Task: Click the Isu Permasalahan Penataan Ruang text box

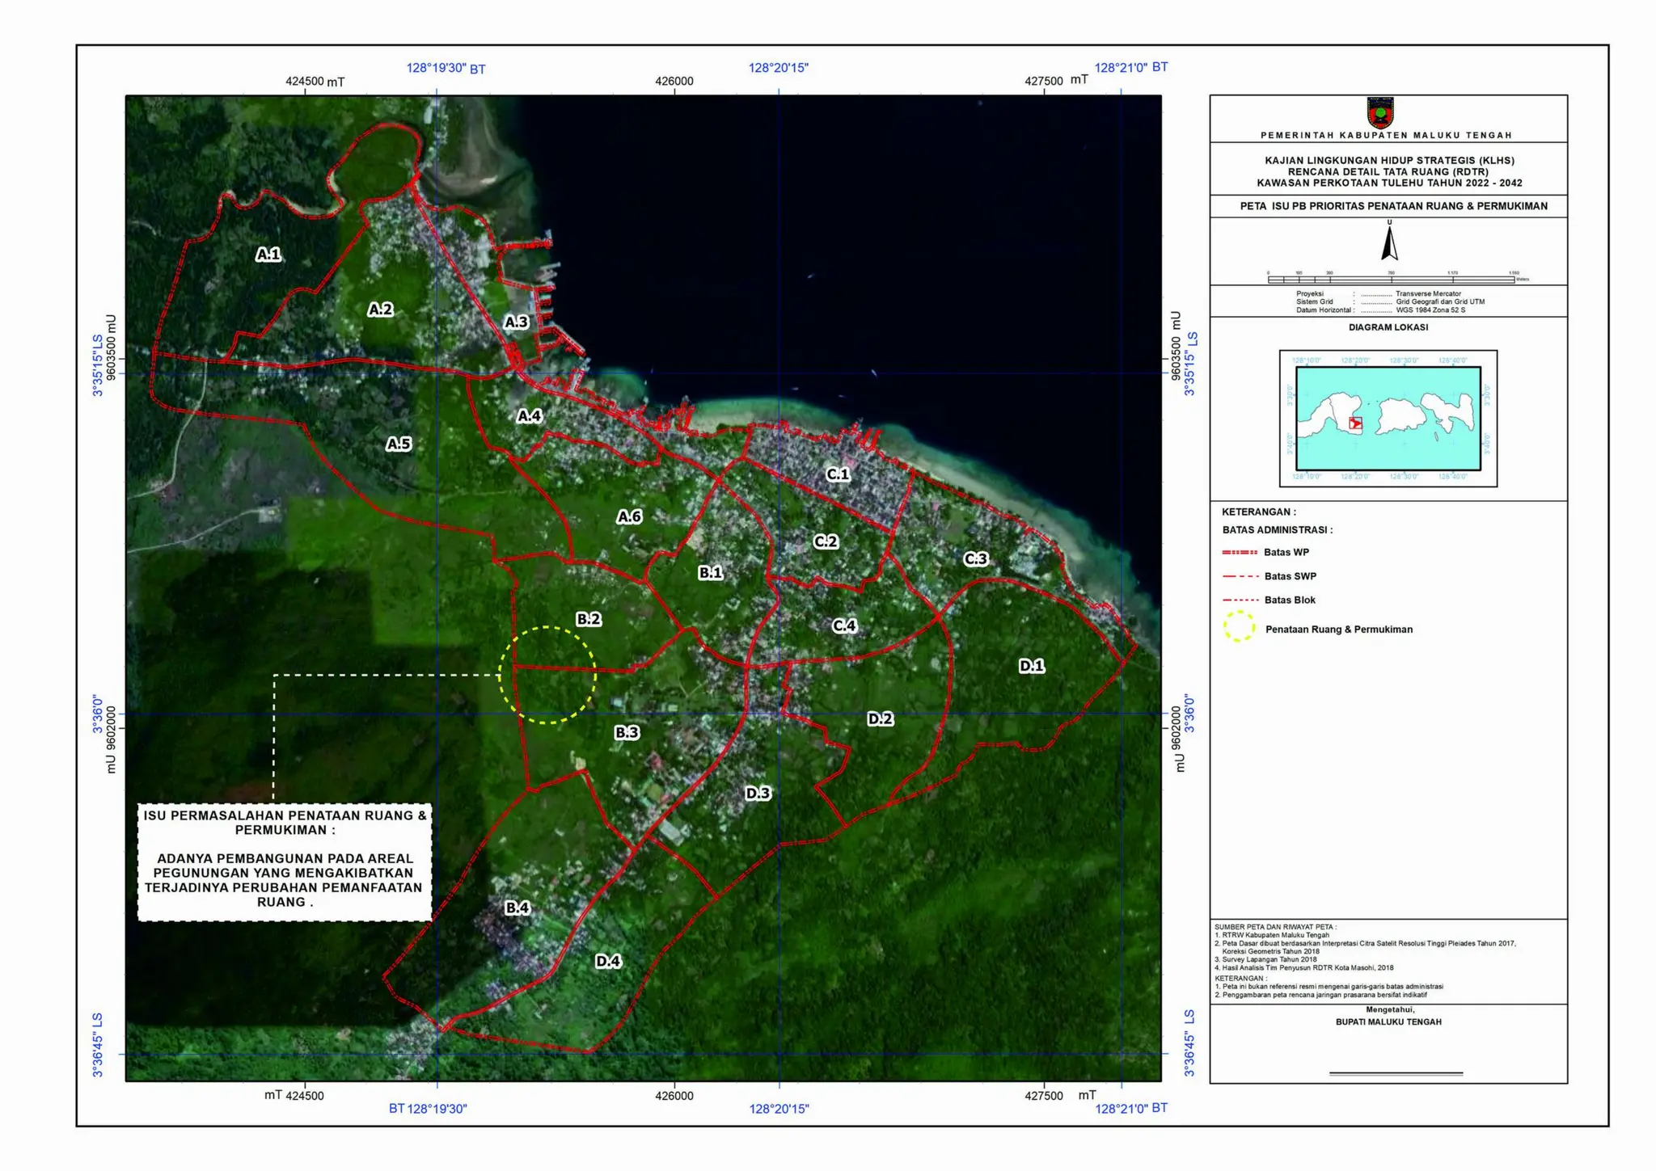Action: coord(285,862)
